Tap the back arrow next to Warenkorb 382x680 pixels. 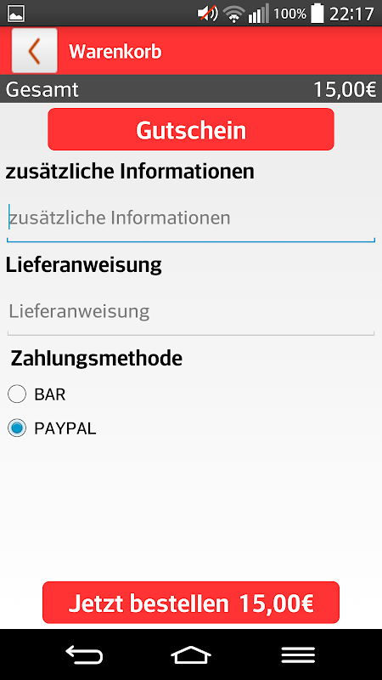(34, 51)
